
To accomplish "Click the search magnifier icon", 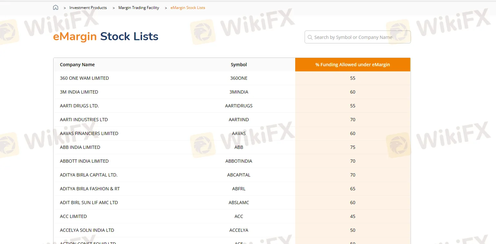I will pyautogui.click(x=310, y=37).
